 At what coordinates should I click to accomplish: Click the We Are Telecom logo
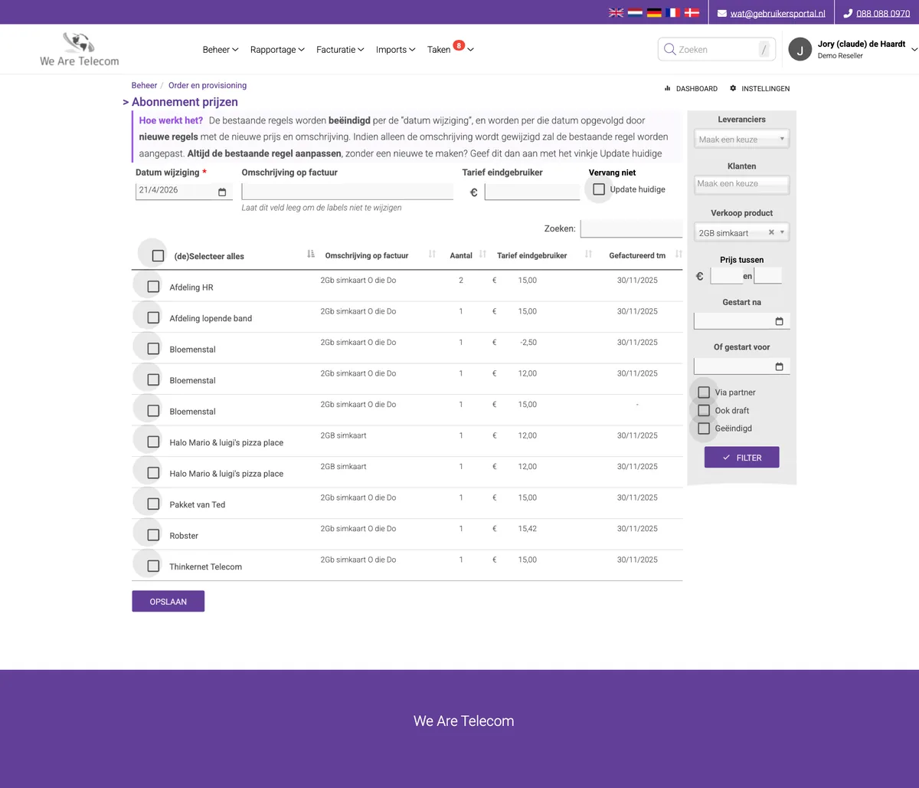point(80,49)
